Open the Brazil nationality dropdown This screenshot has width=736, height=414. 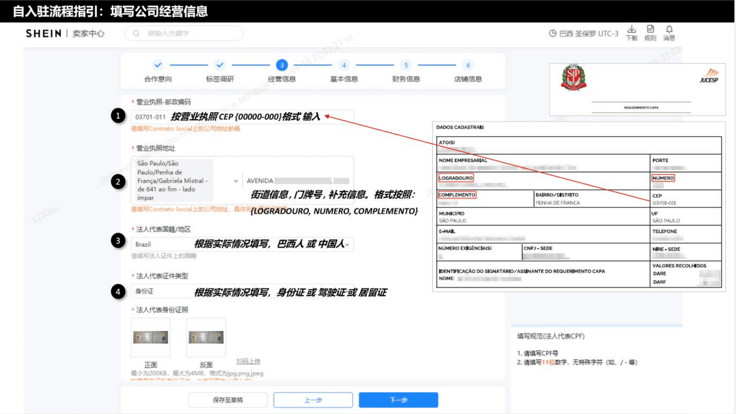(x=242, y=244)
